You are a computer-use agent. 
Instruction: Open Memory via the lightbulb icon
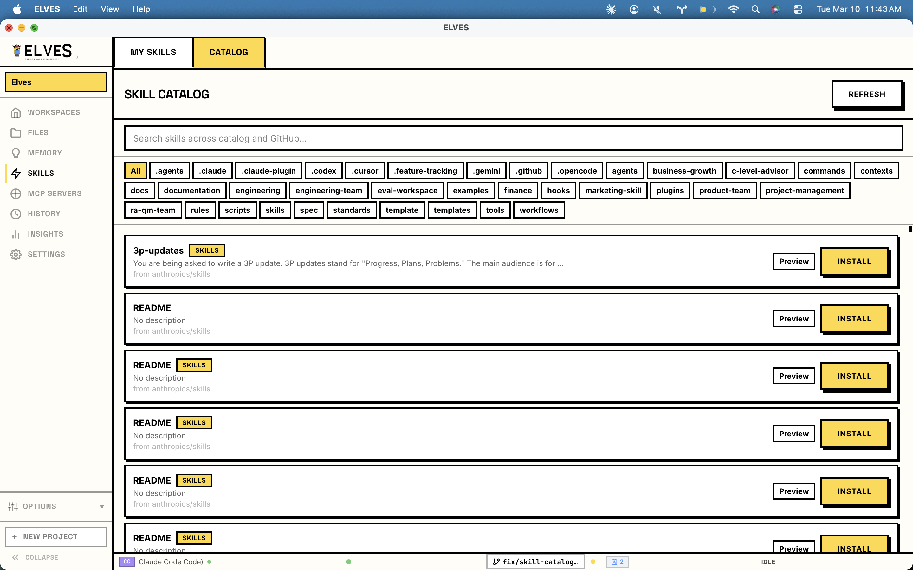pos(16,153)
